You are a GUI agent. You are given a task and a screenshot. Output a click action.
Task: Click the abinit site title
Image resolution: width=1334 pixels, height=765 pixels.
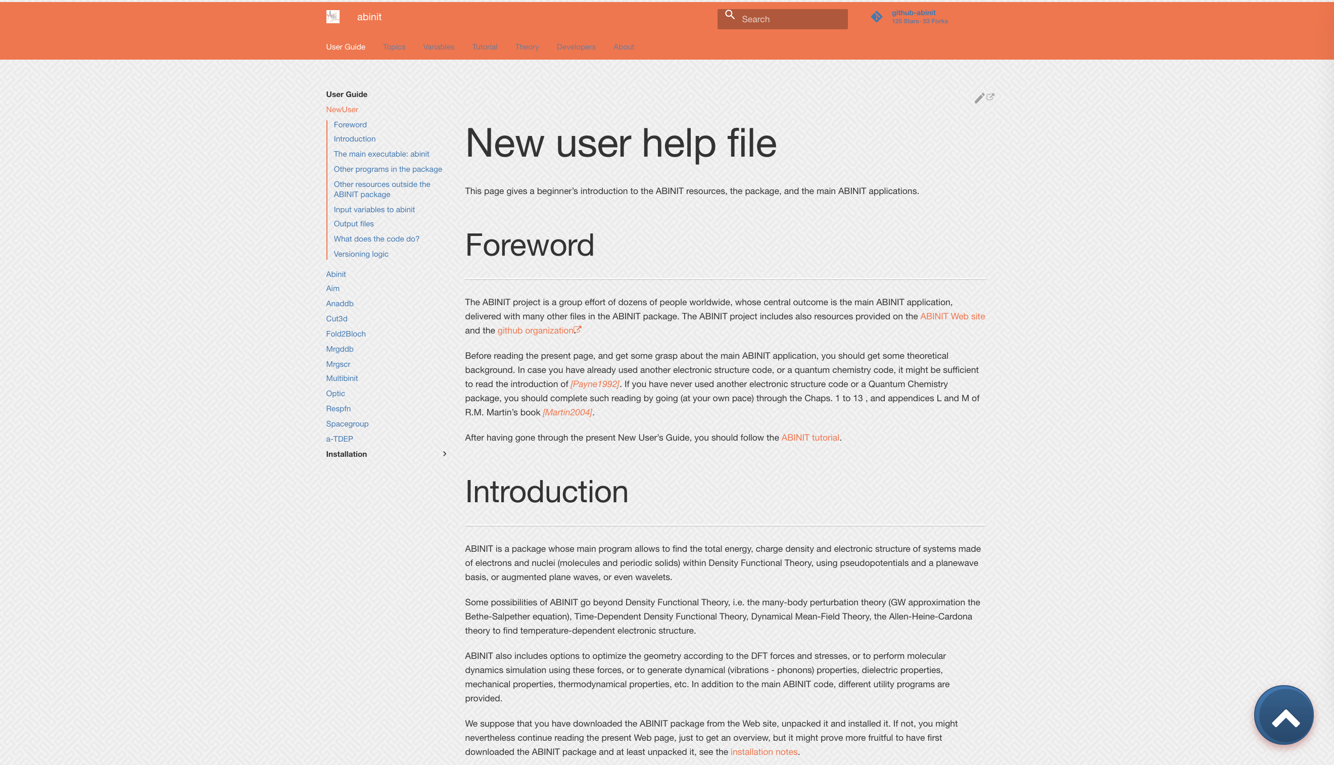pos(369,17)
